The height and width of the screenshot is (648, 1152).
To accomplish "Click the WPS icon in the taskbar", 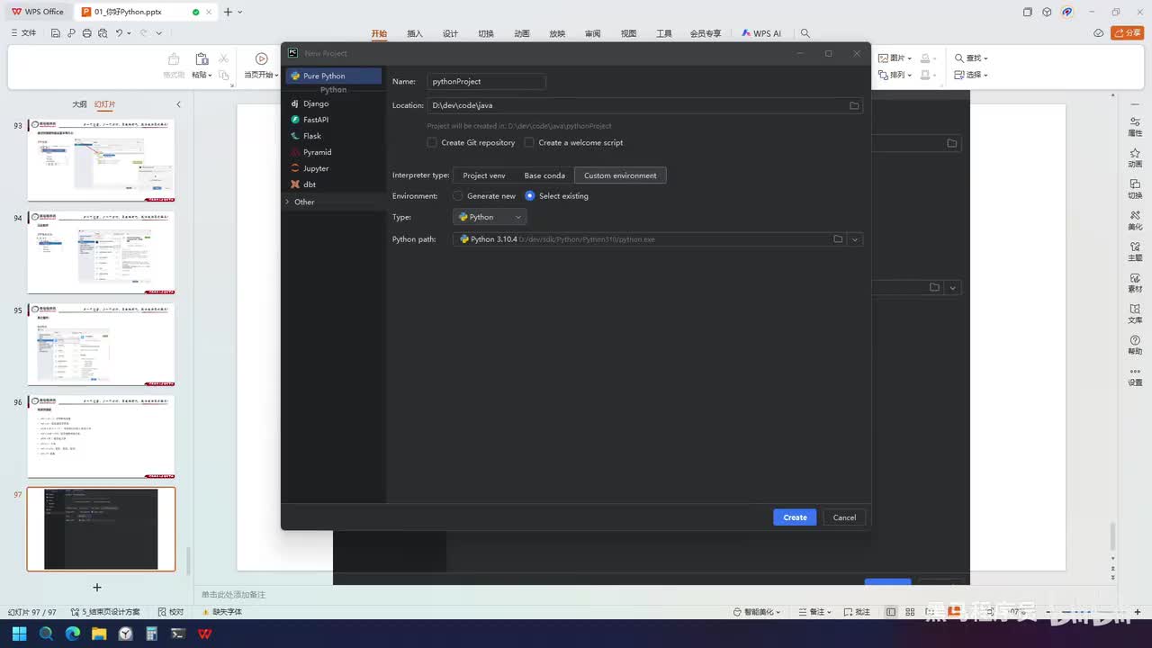I will tap(204, 634).
